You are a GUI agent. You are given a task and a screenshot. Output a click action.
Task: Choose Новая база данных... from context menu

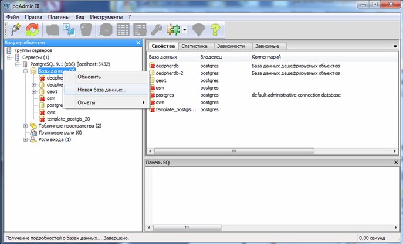point(101,90)
